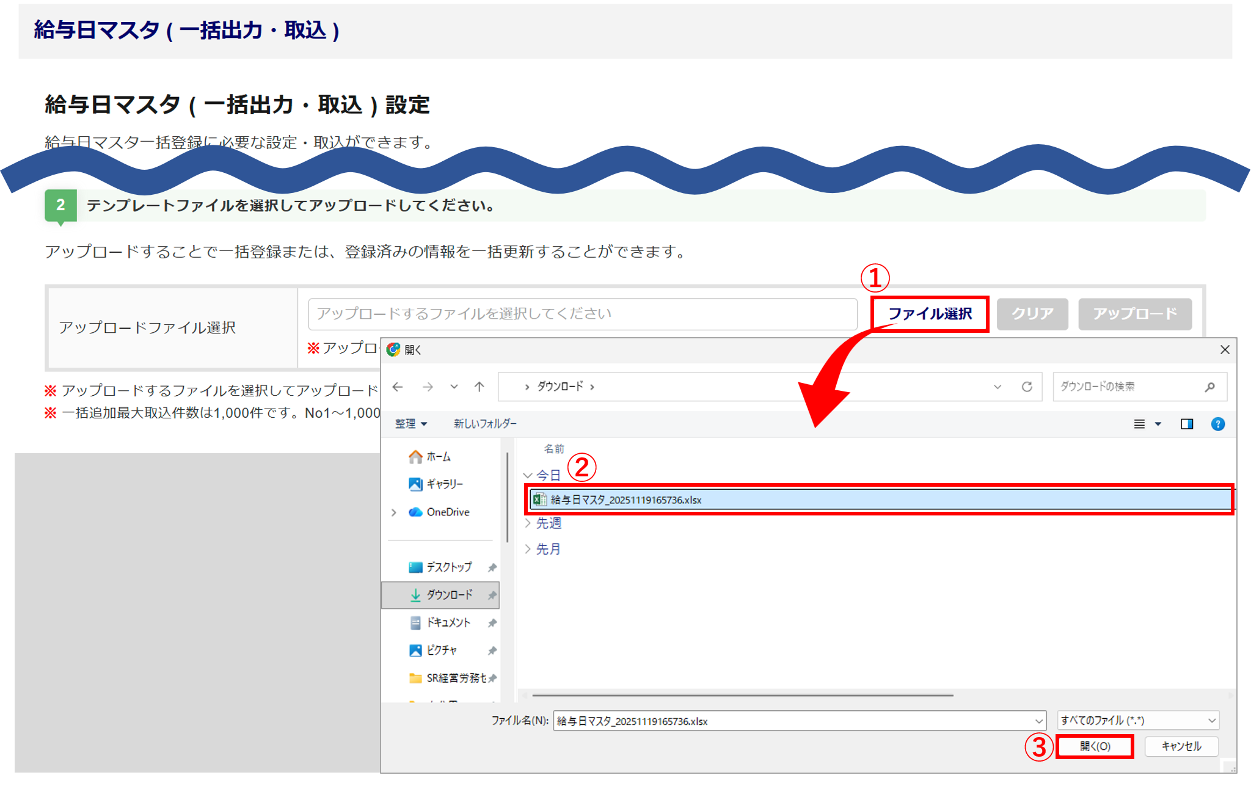The height and width of the screenshot is (786, 1251).
Task: Click 新しいフォルダー in toolbar
Action: tap(485, 424)
